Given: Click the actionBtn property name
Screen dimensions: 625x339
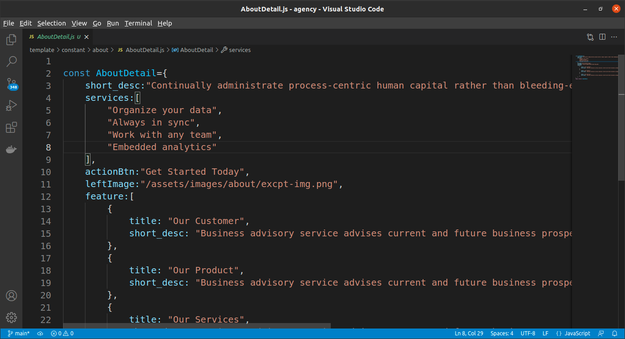Looking at the screenshot, I should tap(110, 172).
